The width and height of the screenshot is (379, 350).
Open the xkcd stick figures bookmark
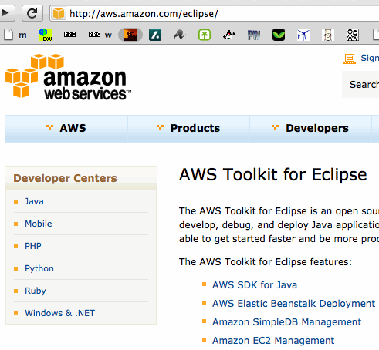(x=353, y=35)
